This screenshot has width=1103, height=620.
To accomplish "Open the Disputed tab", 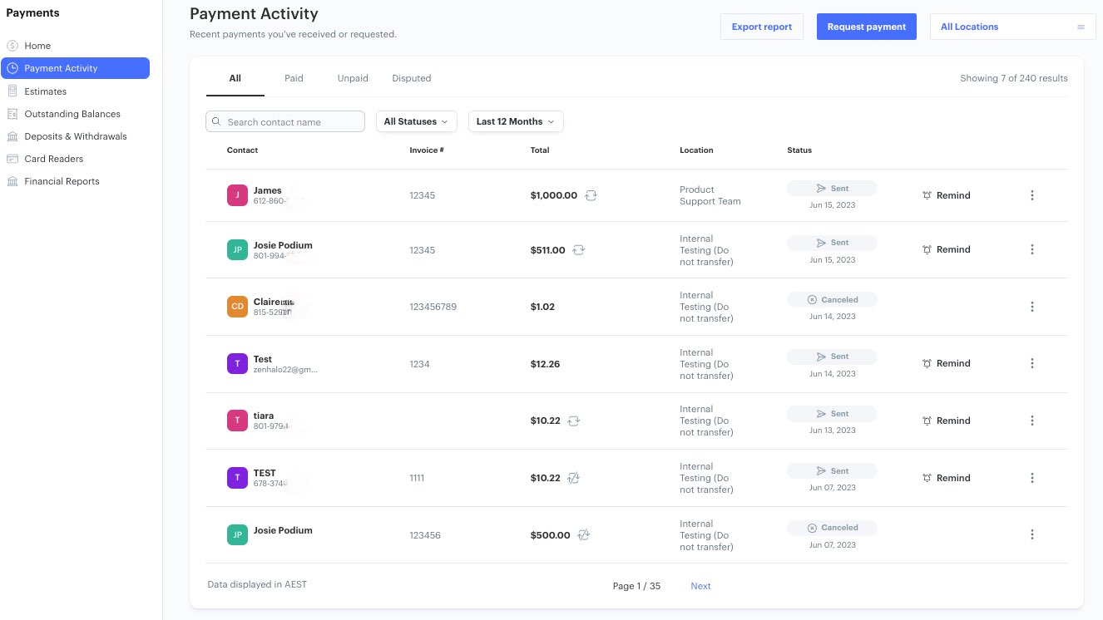I will pyautogui.click(x=411, y=77).
